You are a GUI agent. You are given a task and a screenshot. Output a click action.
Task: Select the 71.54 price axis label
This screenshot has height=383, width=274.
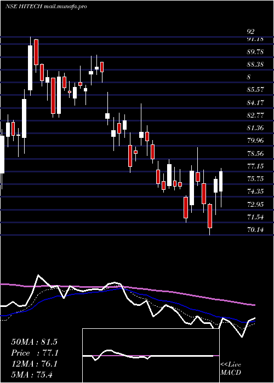[x=255, y=217]
